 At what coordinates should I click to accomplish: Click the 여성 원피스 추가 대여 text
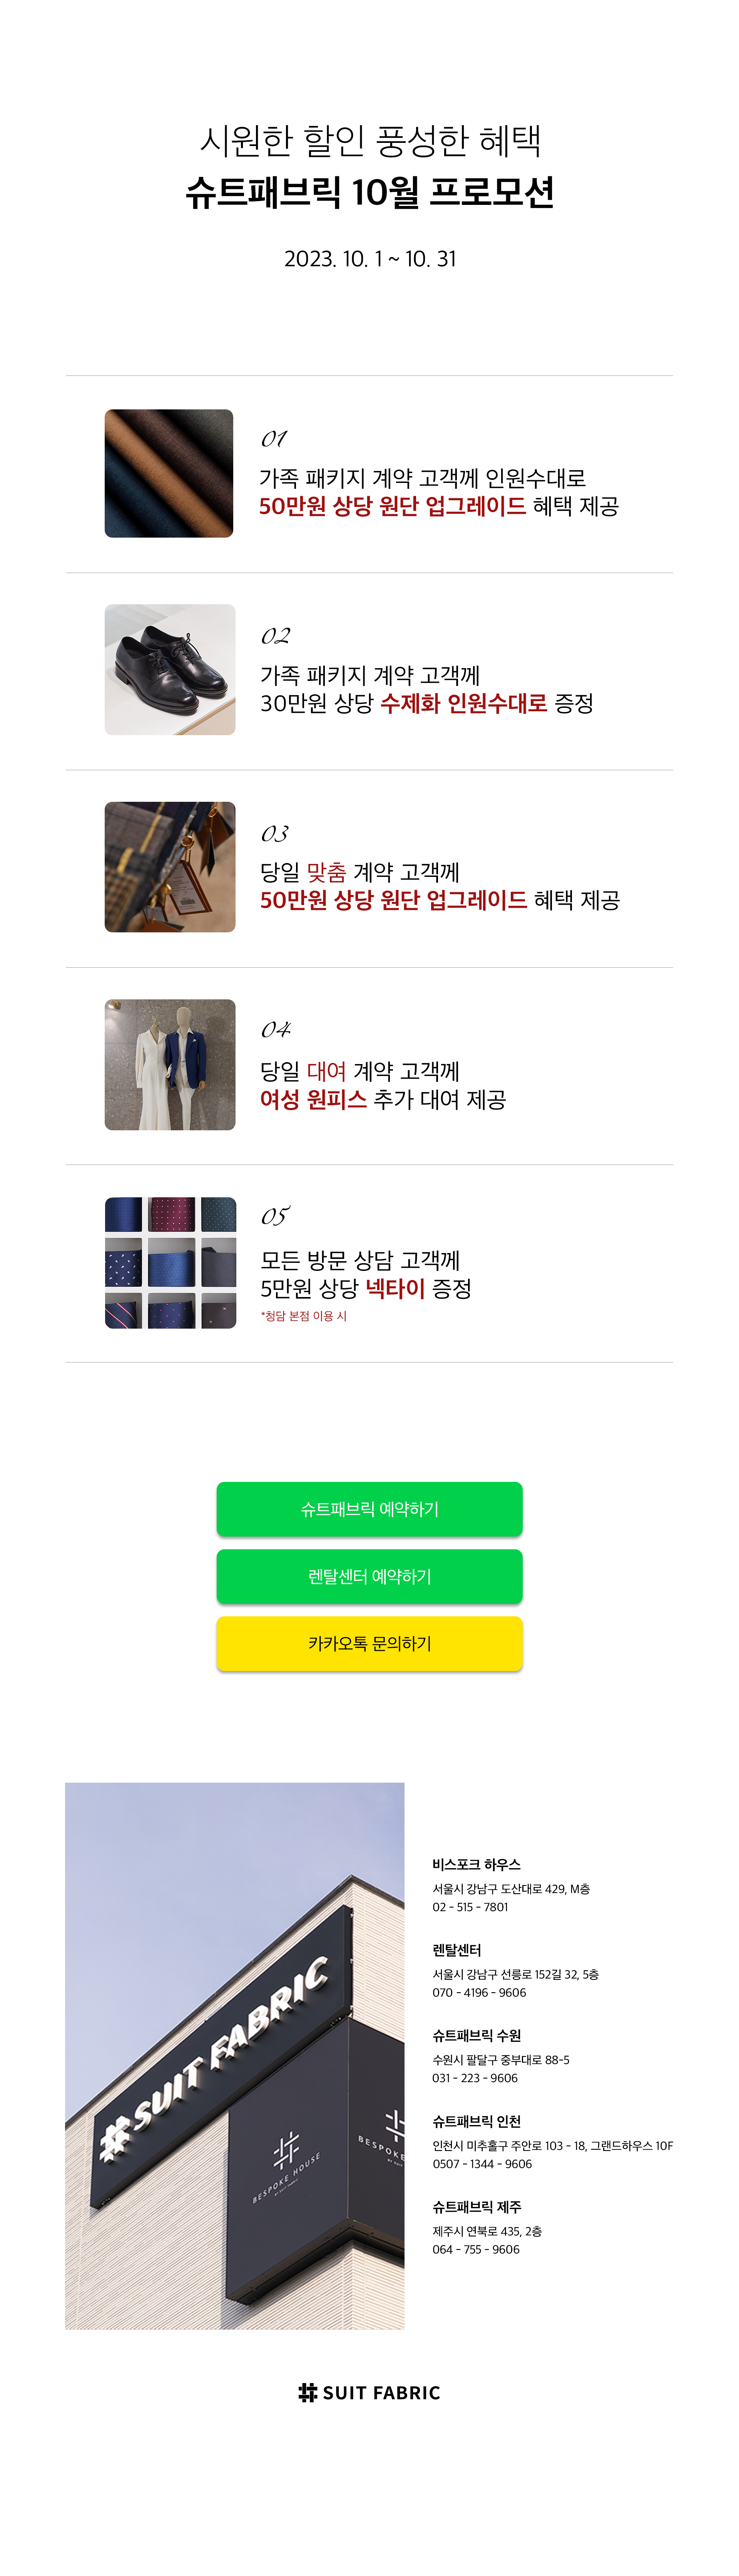coord(383,1099)
